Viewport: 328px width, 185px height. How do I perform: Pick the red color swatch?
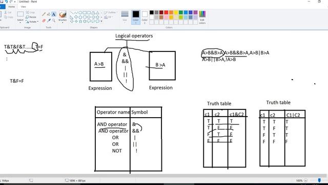coord(166,12)
